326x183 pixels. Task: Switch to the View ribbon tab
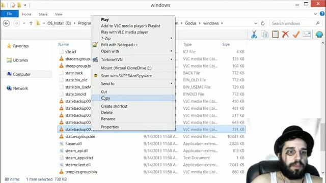pos(59,14)
